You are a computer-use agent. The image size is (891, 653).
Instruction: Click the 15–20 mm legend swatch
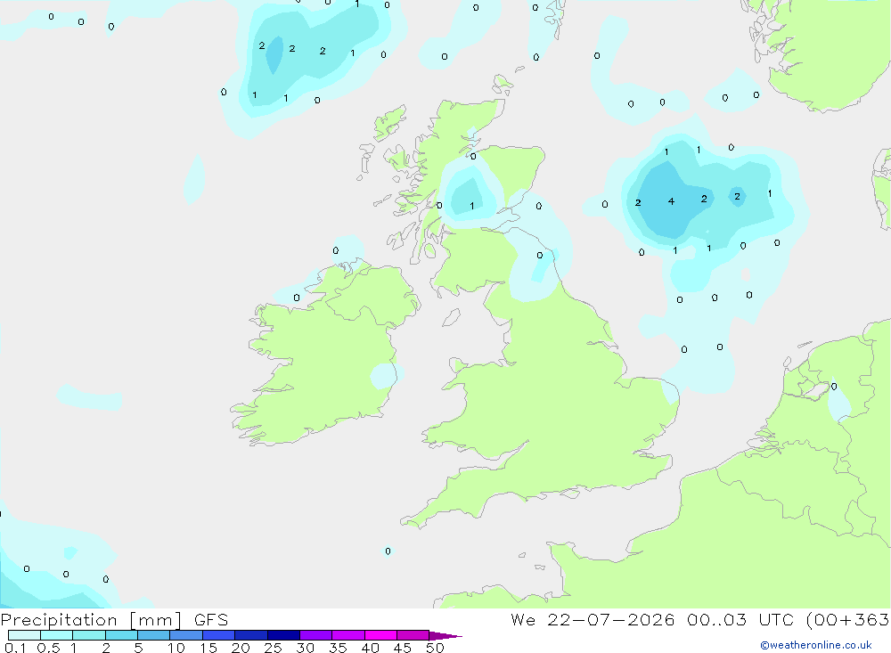[x=219, y=635]
